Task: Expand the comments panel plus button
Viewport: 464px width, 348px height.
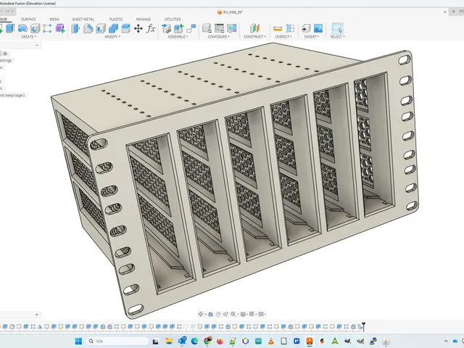Action: point(37,315)
